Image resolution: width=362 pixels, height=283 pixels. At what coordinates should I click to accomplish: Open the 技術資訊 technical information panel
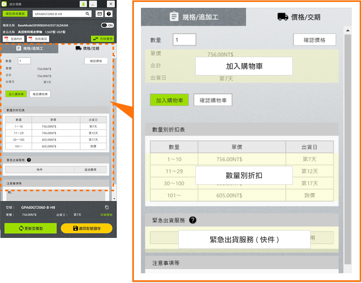click(38, 38)
